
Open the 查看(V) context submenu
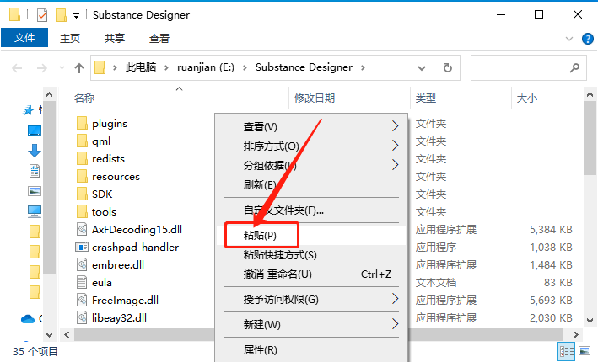coord(311,126)
